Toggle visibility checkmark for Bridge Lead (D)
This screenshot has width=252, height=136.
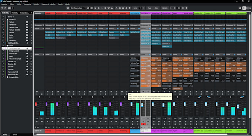click(x=3, y=51)
